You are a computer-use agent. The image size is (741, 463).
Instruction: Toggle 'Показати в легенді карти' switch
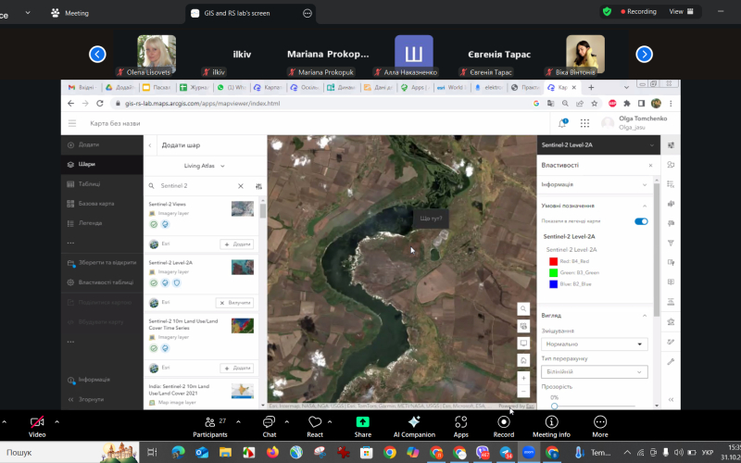641,221
